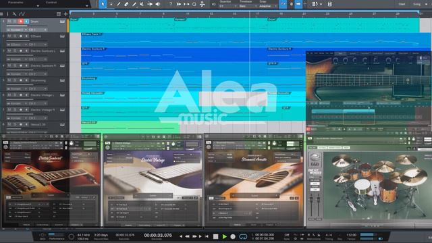Click the transport Record button

(233, 236)
